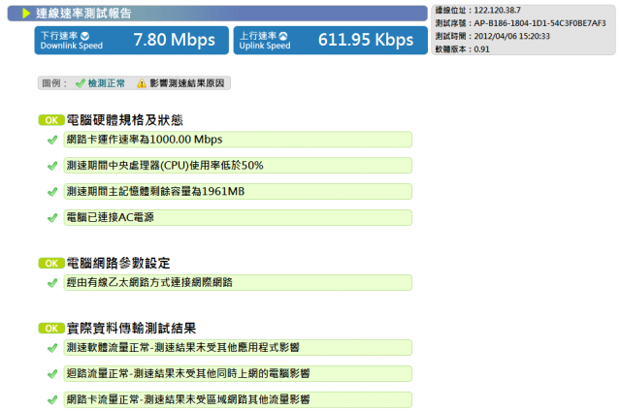Screen dimensions: 621x411
Task: Click the 7.80 Mbps downlink speed value
Action: pos(175,40)
